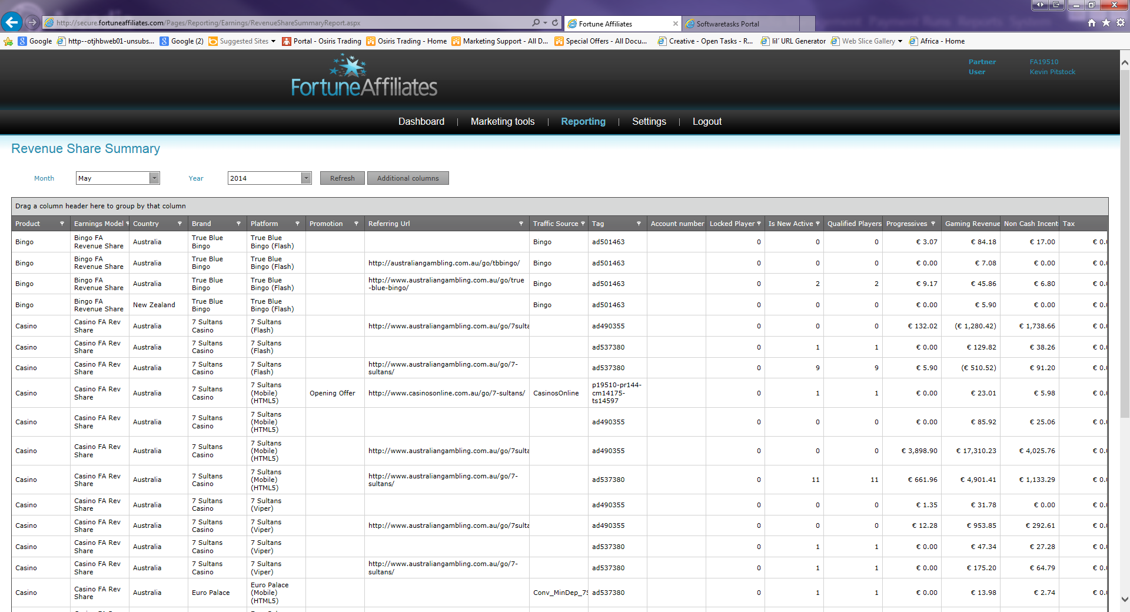Open Osiris Trading - Home bookmark

[407, 41]
